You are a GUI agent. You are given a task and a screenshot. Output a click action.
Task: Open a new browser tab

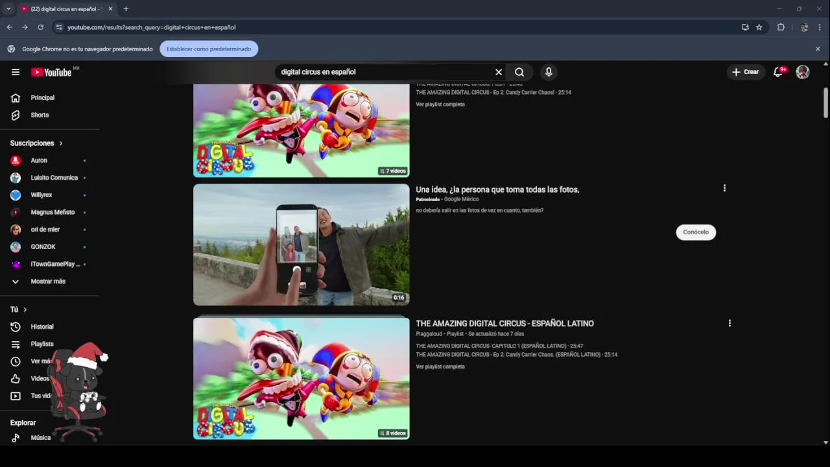(126, 9)
